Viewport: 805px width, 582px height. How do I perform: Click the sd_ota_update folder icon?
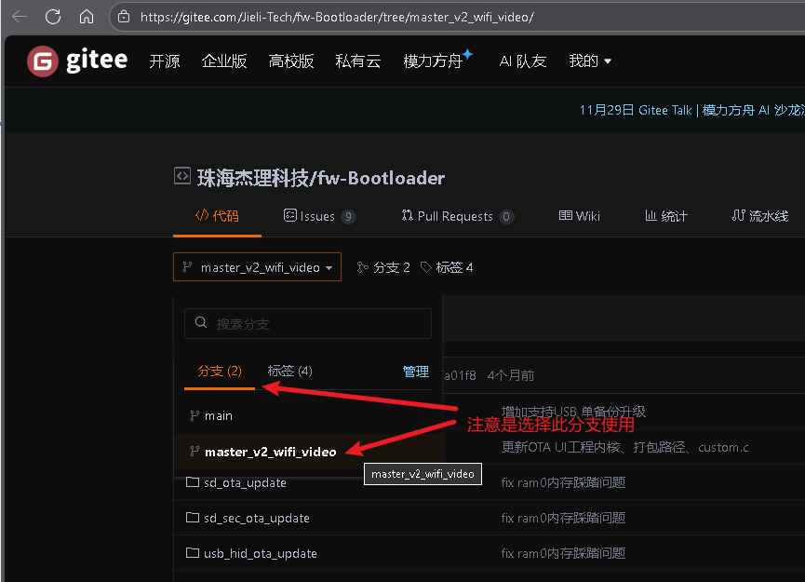tap(193, 481)
